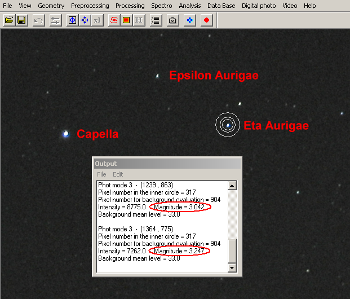
Task: Click the blue arrows zoom-out icon
Action: tap(85, 20)
